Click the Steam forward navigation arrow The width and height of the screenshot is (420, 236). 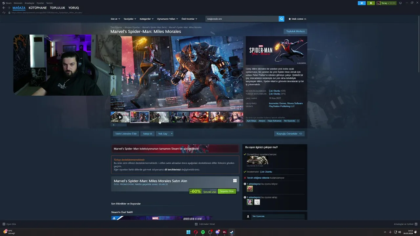[9, 8]
